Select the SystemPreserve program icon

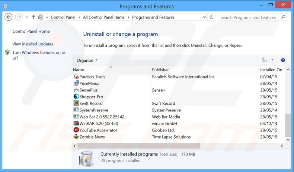click(76, 110)
